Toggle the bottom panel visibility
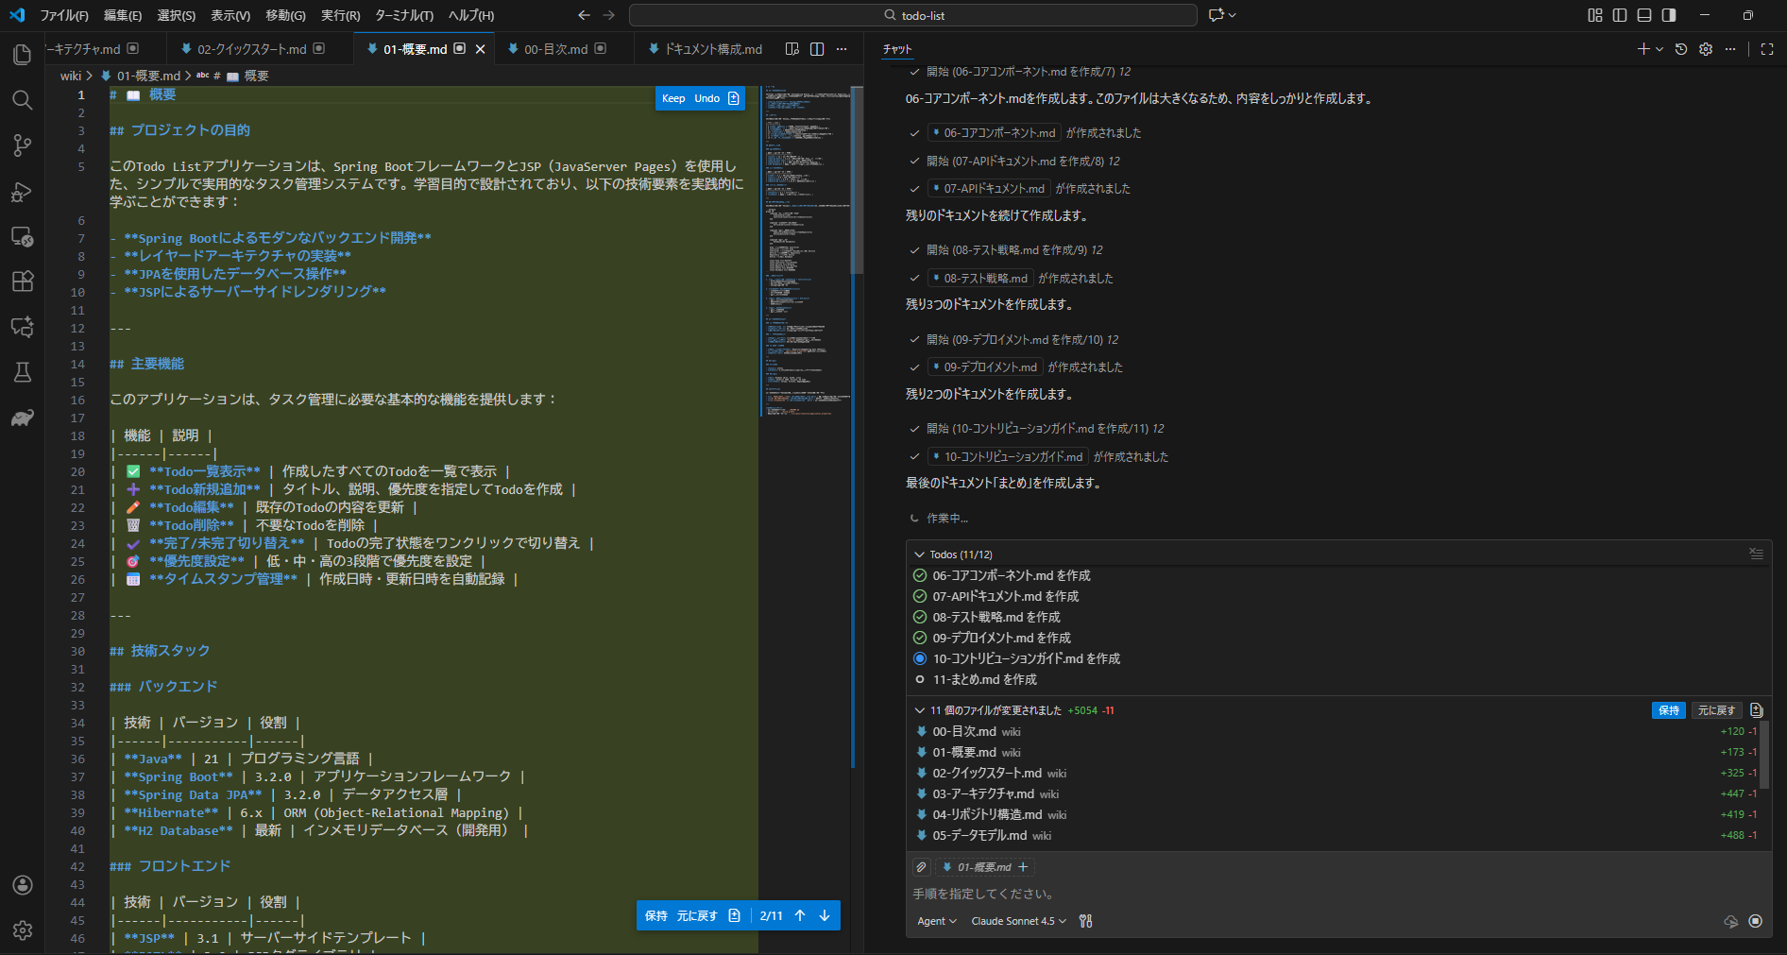 pyautogui.click(x=1644, y=15)
